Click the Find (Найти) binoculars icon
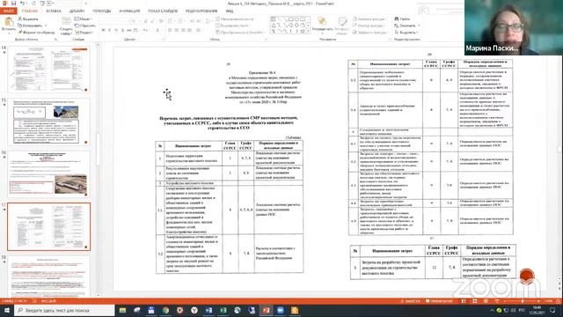The width and height of the screenshot is (563, 317). 397,18
